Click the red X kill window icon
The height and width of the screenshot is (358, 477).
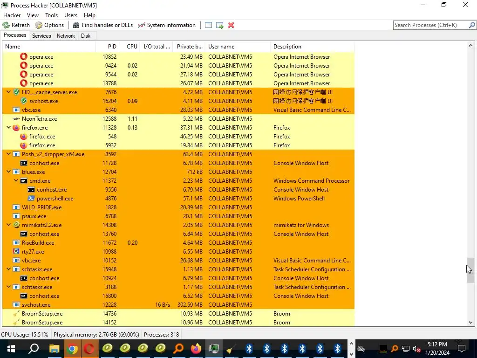point(231,25)
